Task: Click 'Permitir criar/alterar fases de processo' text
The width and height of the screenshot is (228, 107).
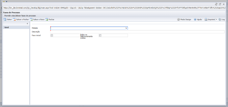Action: coord(20,16)
